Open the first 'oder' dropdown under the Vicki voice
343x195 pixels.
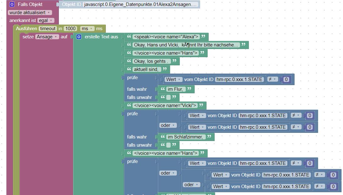pos(167,125)
